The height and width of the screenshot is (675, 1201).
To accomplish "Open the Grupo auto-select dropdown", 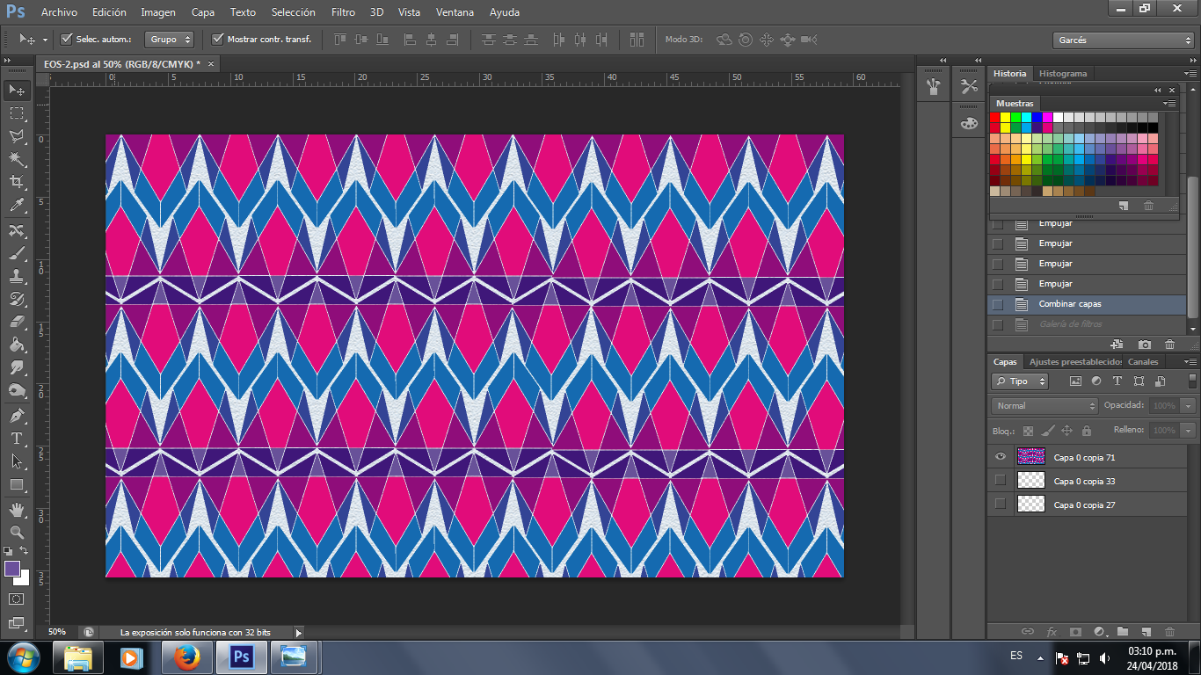I will [x=171, y=39].
